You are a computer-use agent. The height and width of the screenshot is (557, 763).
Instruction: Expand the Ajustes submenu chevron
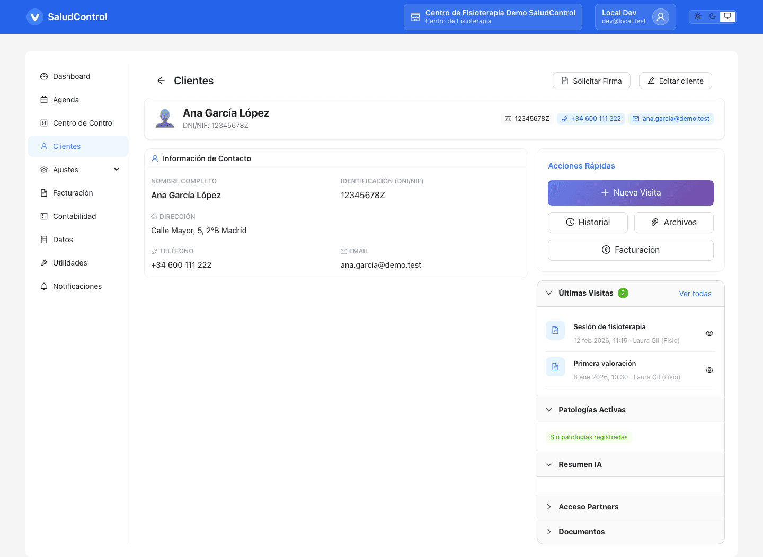coord(117,170)
